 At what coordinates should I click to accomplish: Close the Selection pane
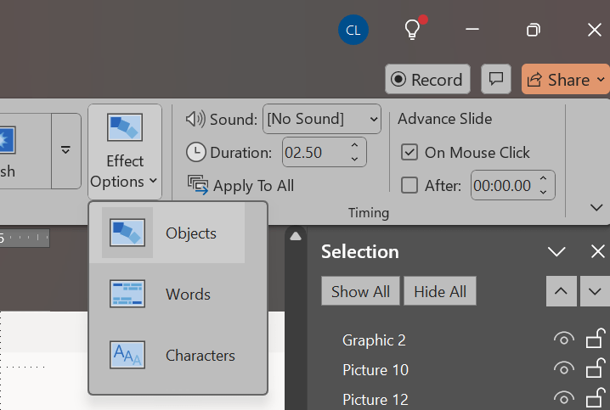pyautogui.click(x=597, y=251)
